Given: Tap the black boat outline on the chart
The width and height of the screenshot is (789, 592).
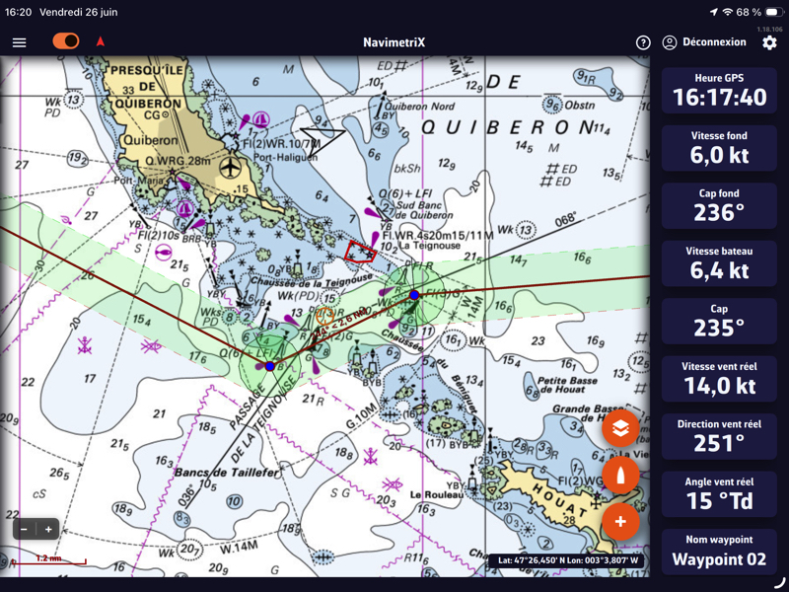Looking at the screenshot, I should [x=323, y=140].
